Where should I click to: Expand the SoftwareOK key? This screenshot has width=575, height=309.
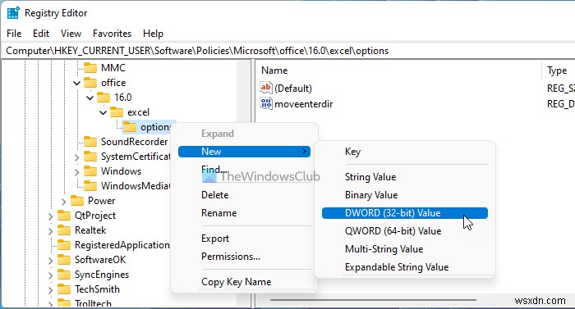tap(50, 261)
